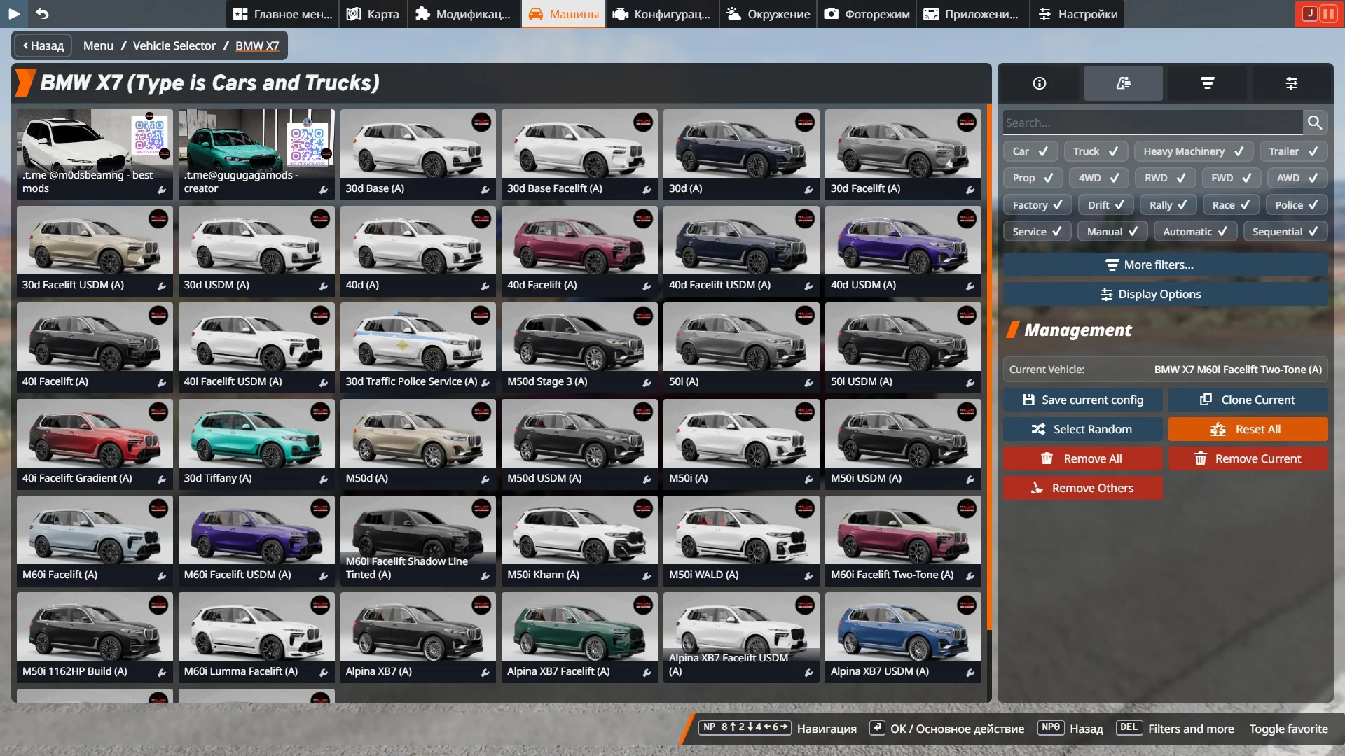This screenshot has height=756, width=1345.
Task: Toggle the Car filter checkbox
Action: tap(1030, 151)
